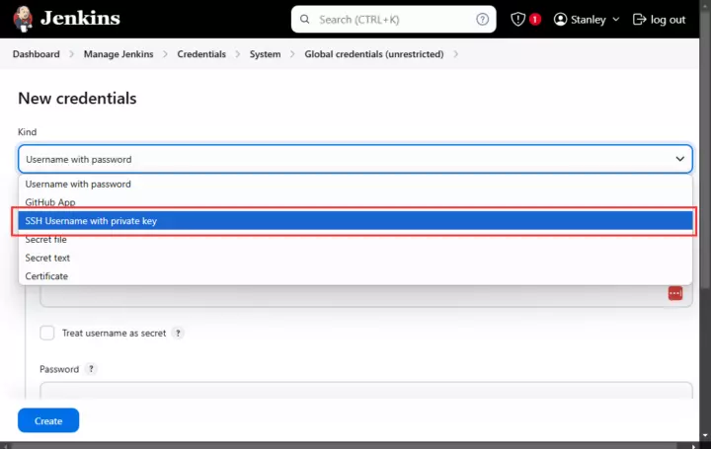
Task: Select the Secret file option
Action: 355,239
